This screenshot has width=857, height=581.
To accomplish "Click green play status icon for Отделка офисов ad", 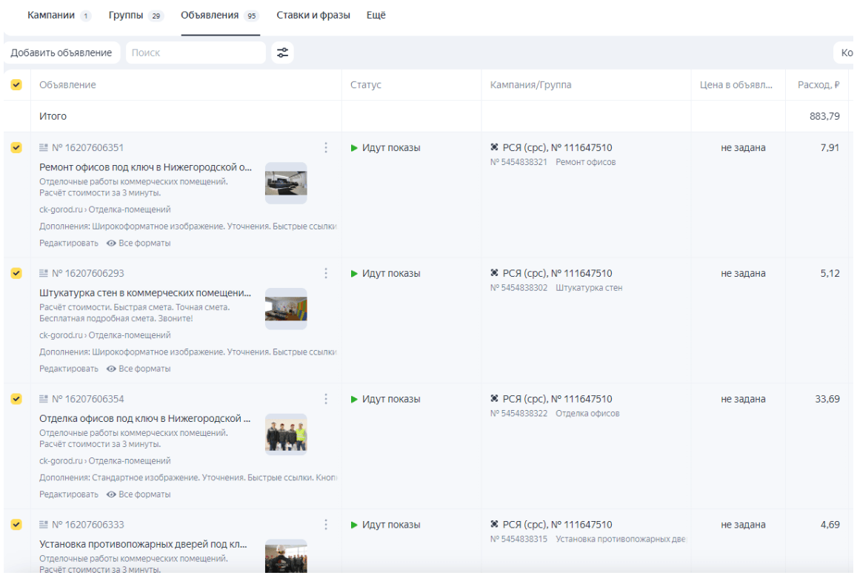I will click(x=354, y=399).
